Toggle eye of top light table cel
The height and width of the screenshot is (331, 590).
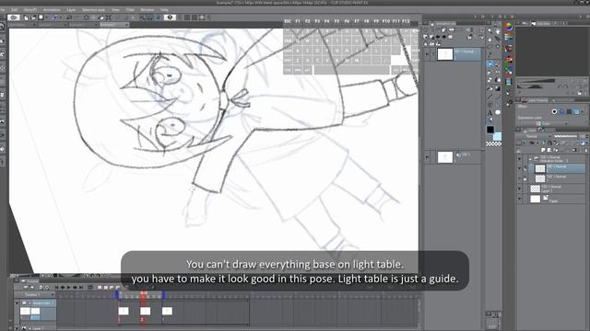[427, 54]
